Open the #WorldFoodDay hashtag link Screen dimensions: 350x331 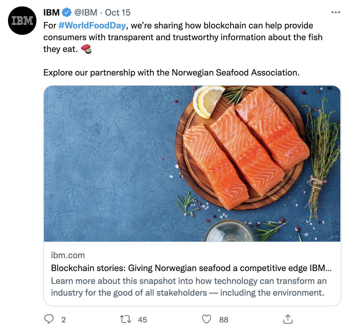click(92, 25)
